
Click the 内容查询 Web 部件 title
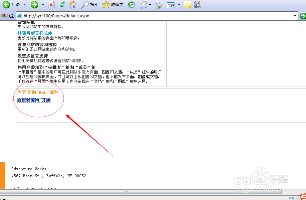point(38,92)
